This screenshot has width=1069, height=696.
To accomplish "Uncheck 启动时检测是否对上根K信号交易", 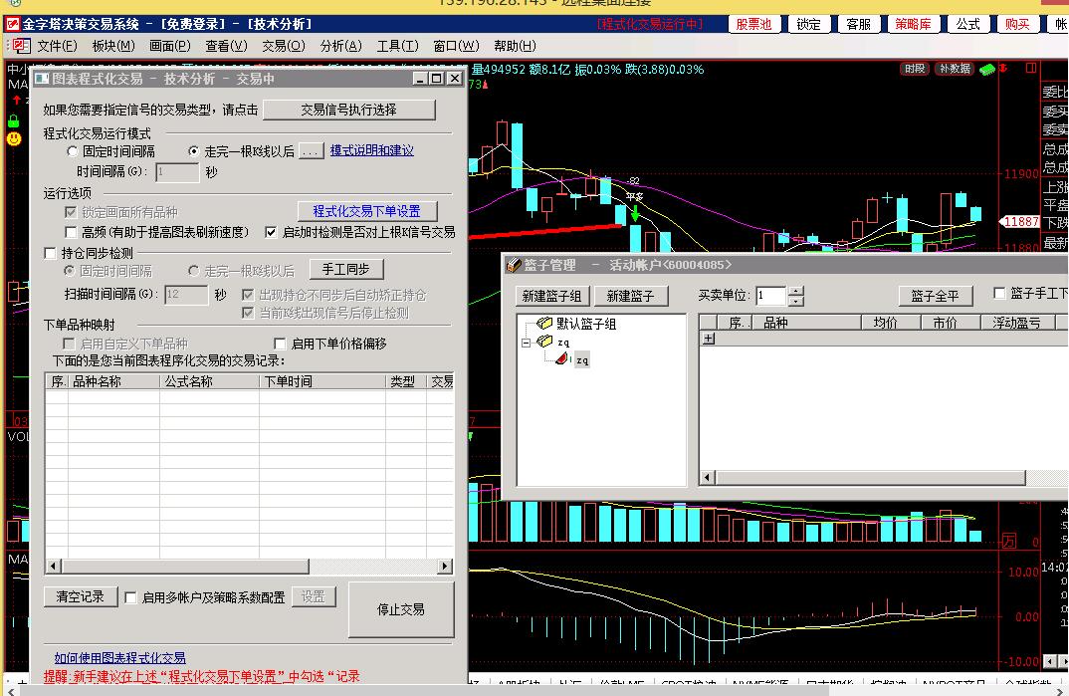I will [271, 232].
